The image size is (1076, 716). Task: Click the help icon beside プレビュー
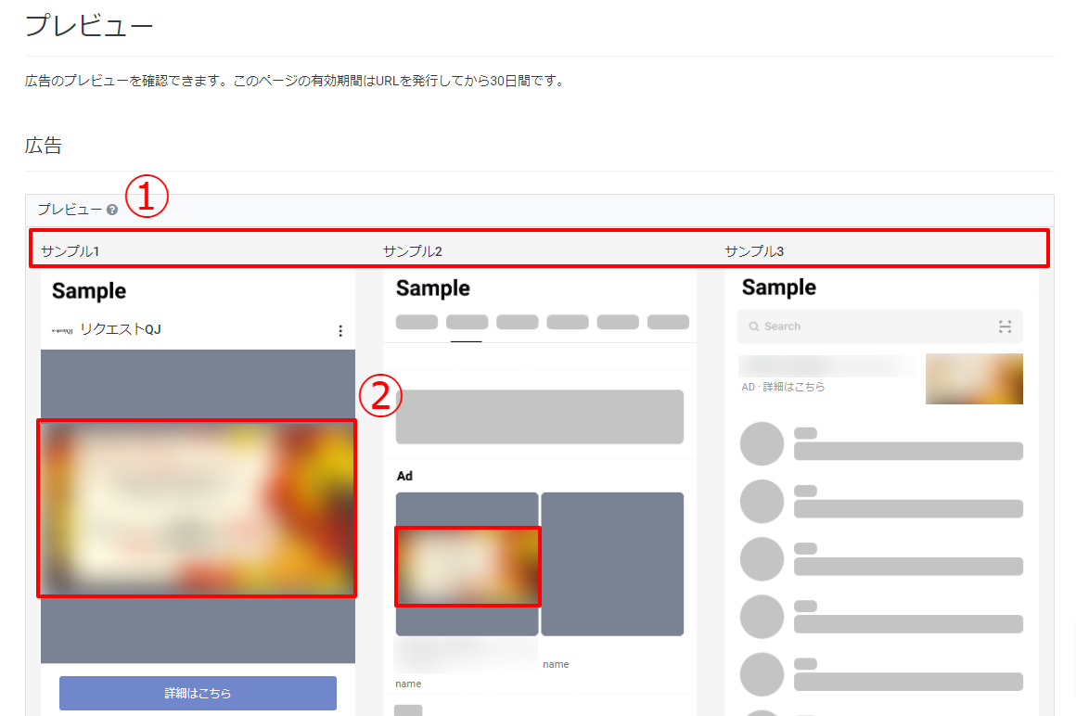(112, 211)
